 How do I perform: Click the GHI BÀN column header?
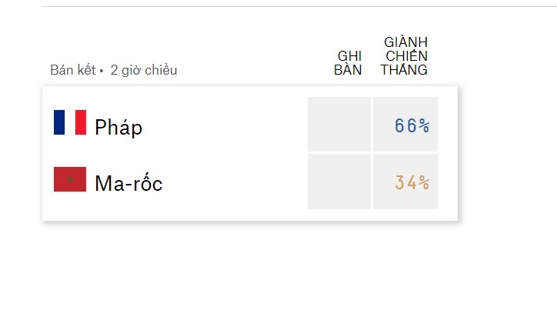pyautogui.click(x=348, y=63)
